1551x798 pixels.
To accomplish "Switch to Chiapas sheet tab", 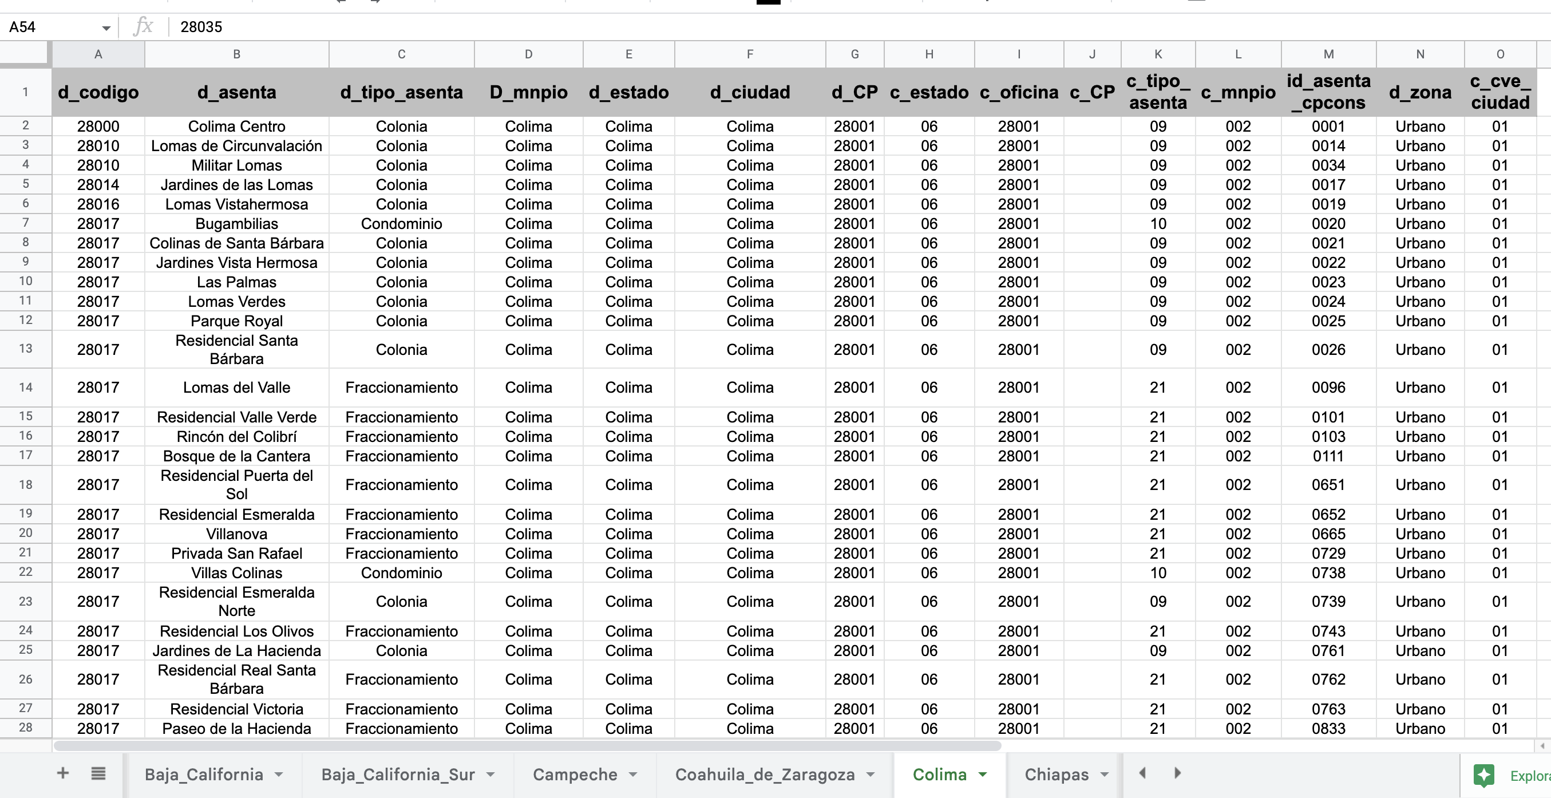I will pyautogui.click(x=1057, y=775).
